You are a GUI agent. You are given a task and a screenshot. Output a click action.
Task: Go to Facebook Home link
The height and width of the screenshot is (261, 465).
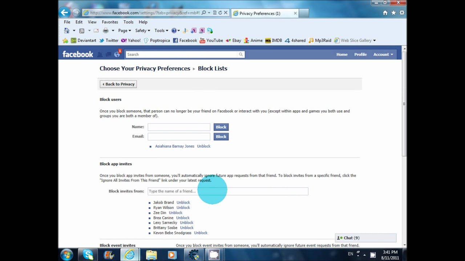pyautogui.click(x=342, y=54)
